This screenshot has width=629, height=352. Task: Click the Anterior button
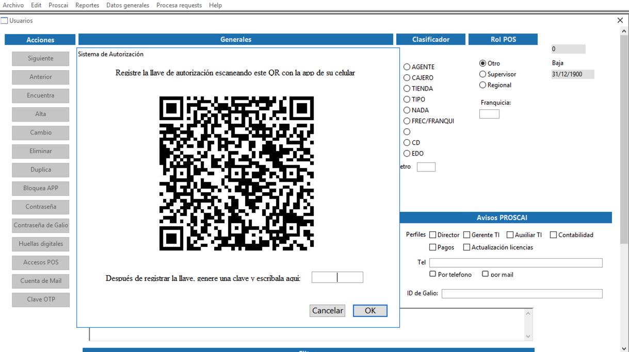click(41, 77)
